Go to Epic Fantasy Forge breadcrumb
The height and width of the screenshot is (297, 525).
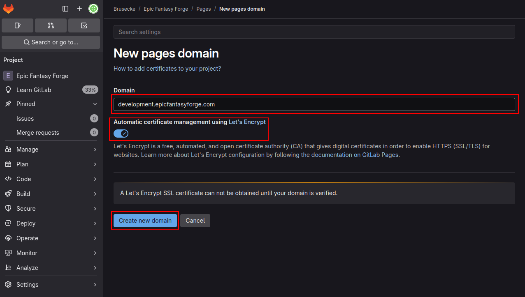tap(166, 9)
